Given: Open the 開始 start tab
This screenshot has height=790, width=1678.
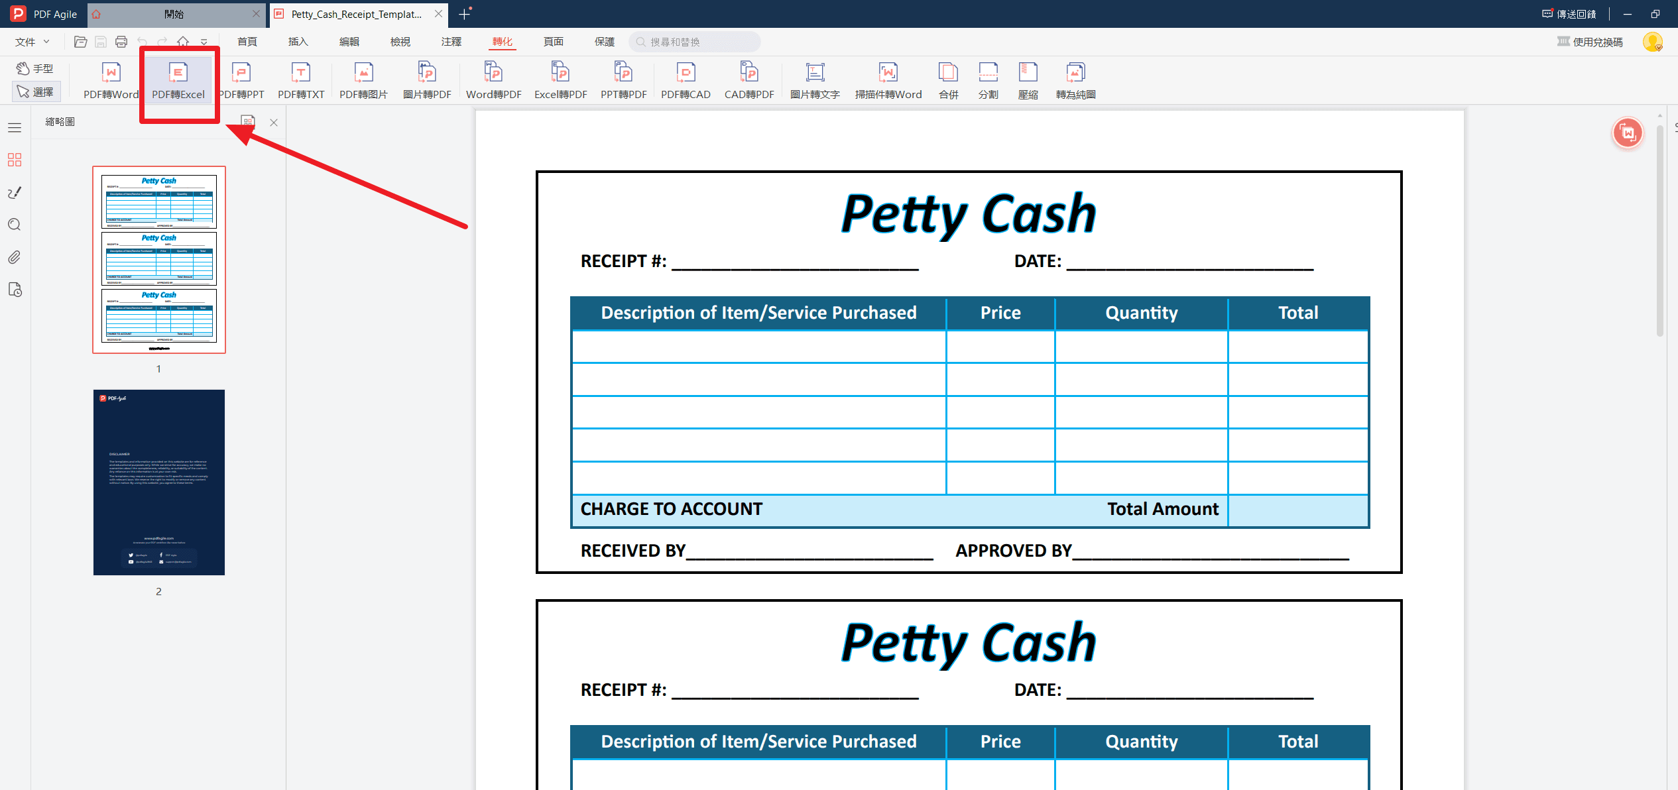Looking at the screenshot, I should point(174,14).
